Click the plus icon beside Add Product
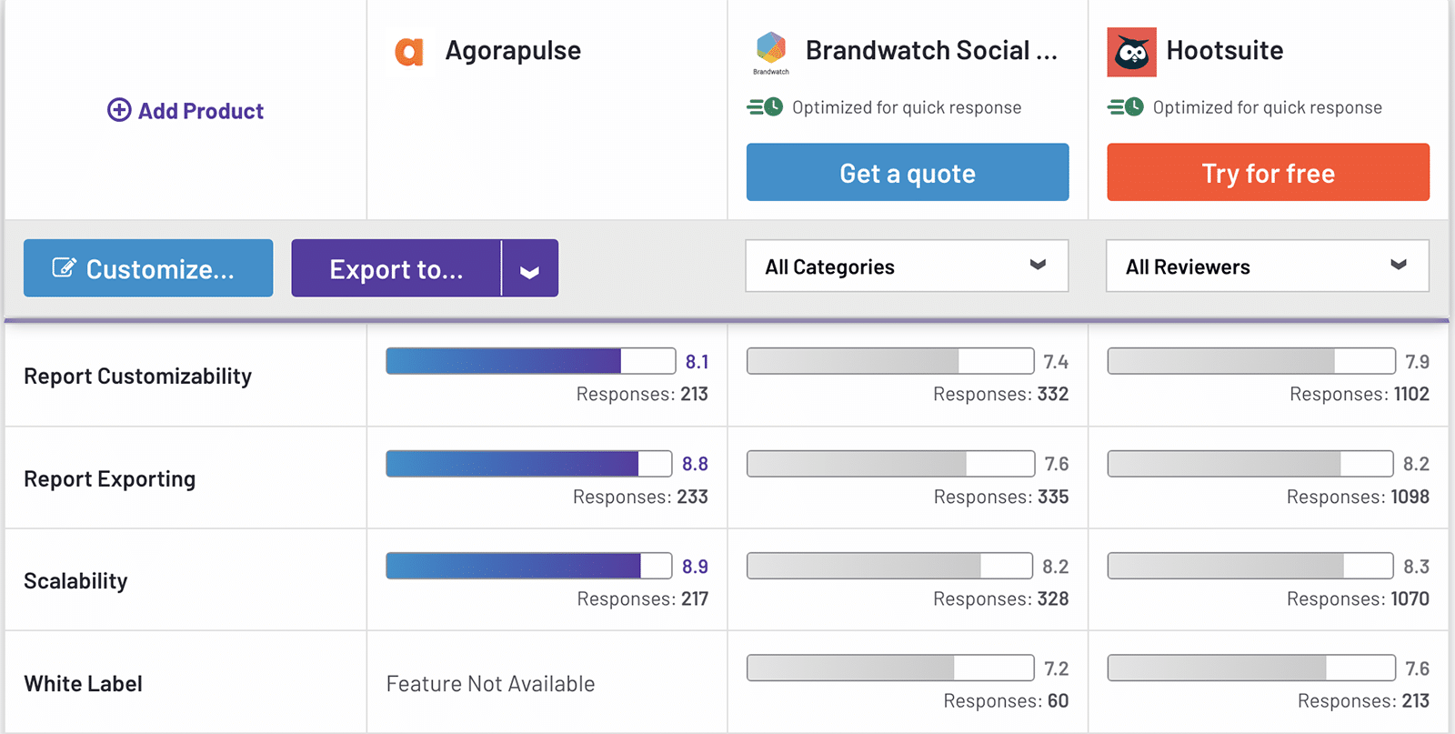The width and height of the screenshot is (1455, 734). pos(119,110)
